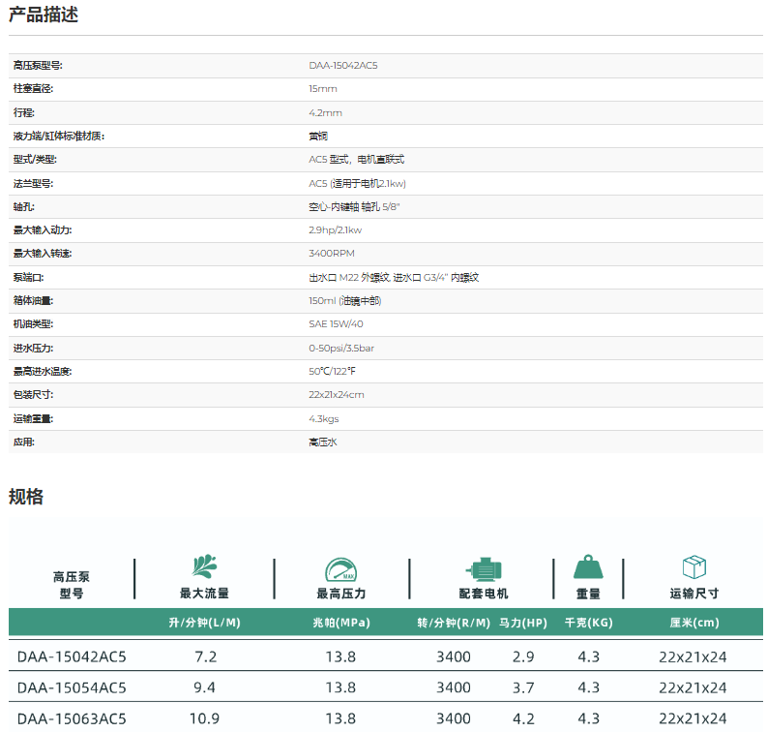Click the MAX pressure gauge icon
Image resolution: width=767 pixels, height=732 pixels.
pos(340,569)
